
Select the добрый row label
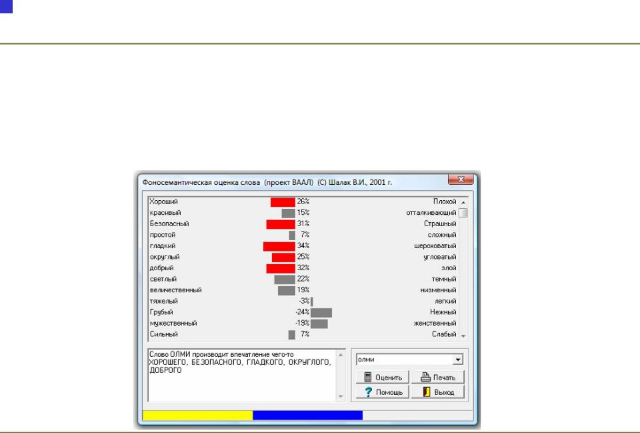coord(161,268)
